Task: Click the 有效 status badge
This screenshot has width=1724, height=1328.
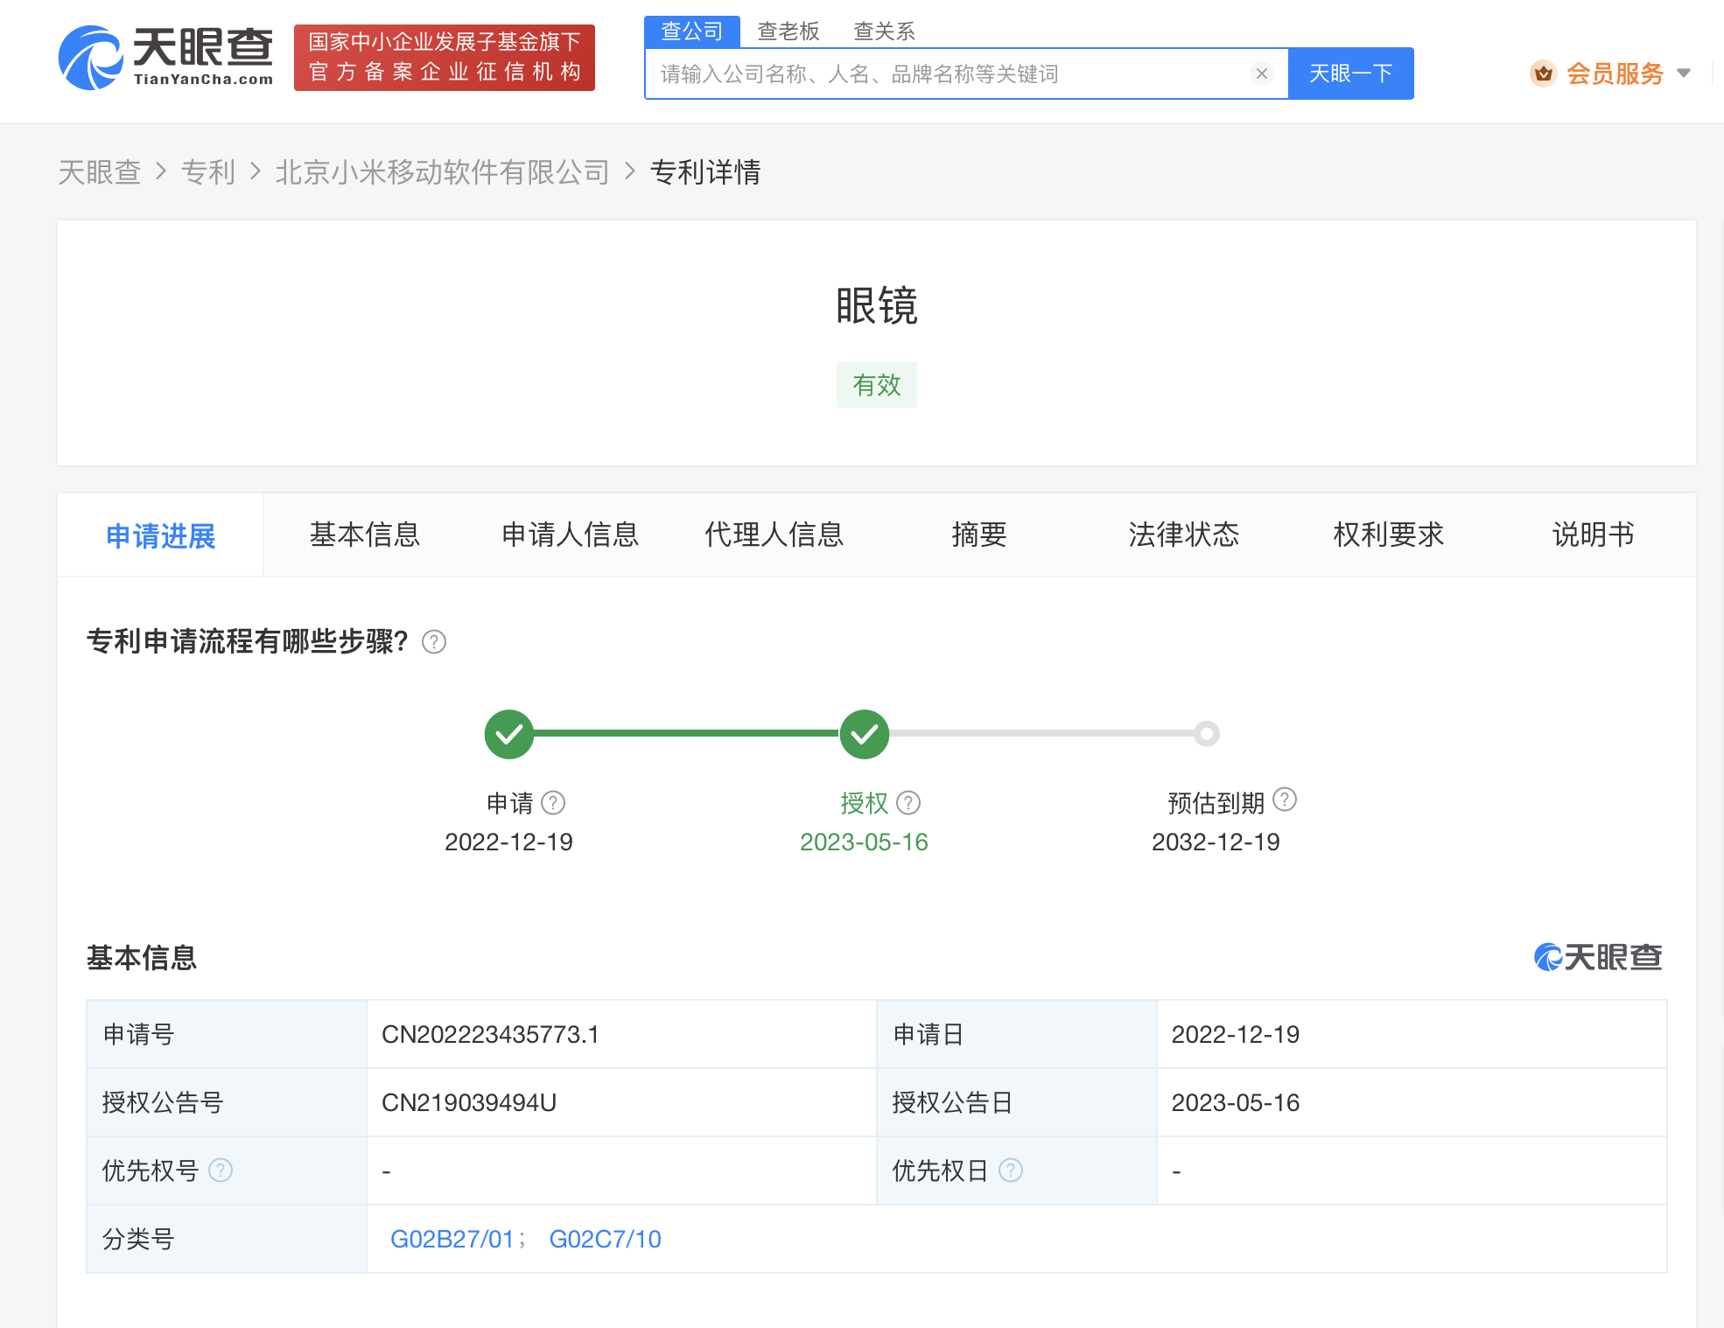Action: point(877,385)
